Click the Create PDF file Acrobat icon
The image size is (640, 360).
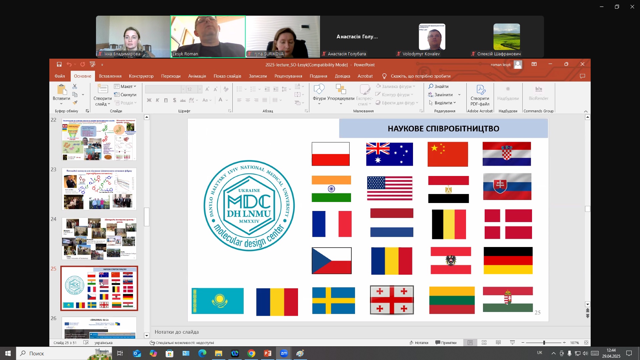click(x=480, y=96)
